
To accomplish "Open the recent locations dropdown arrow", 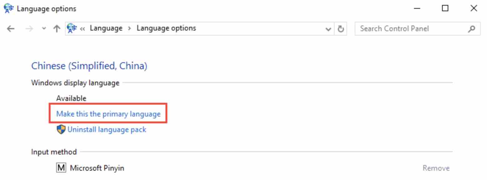I will tap(44, 29).
